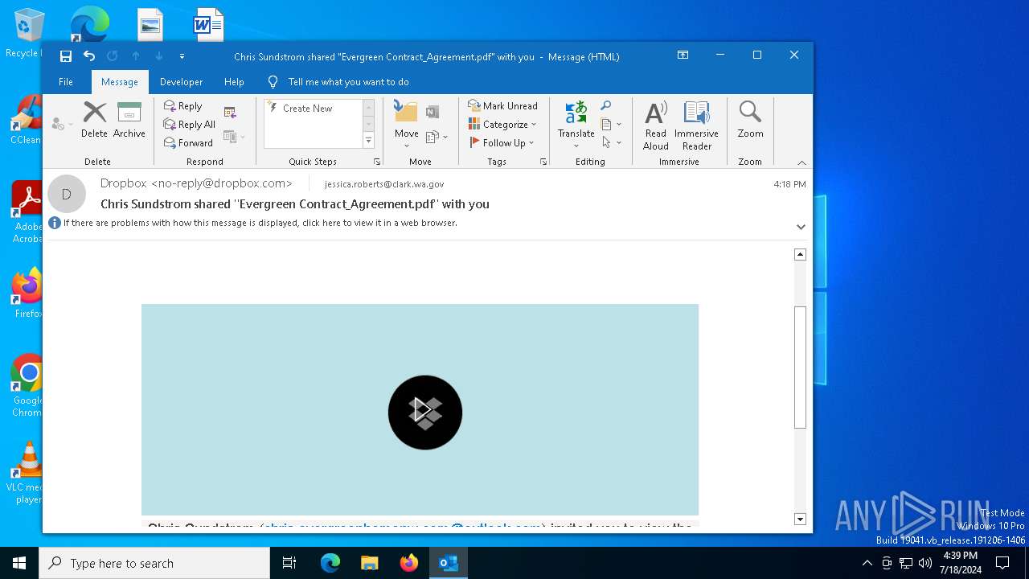Show hidden system tray icons
The height and width of the screenshot is (579, 1029).
click(867, 563)
